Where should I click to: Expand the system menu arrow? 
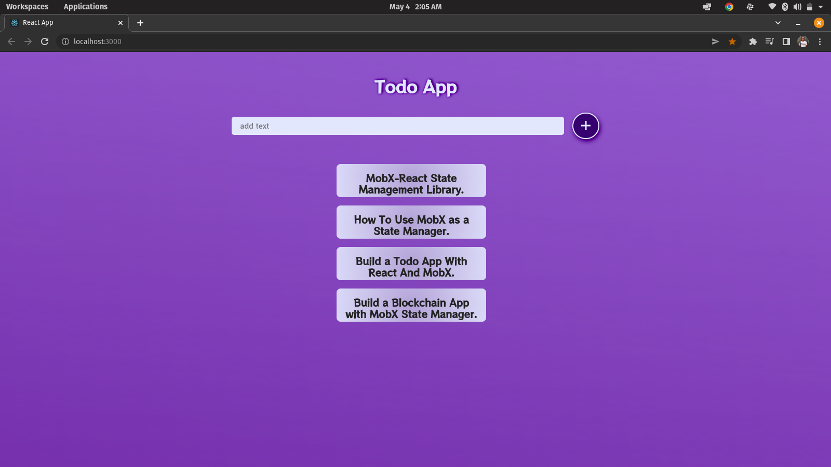tap(821, 7)
